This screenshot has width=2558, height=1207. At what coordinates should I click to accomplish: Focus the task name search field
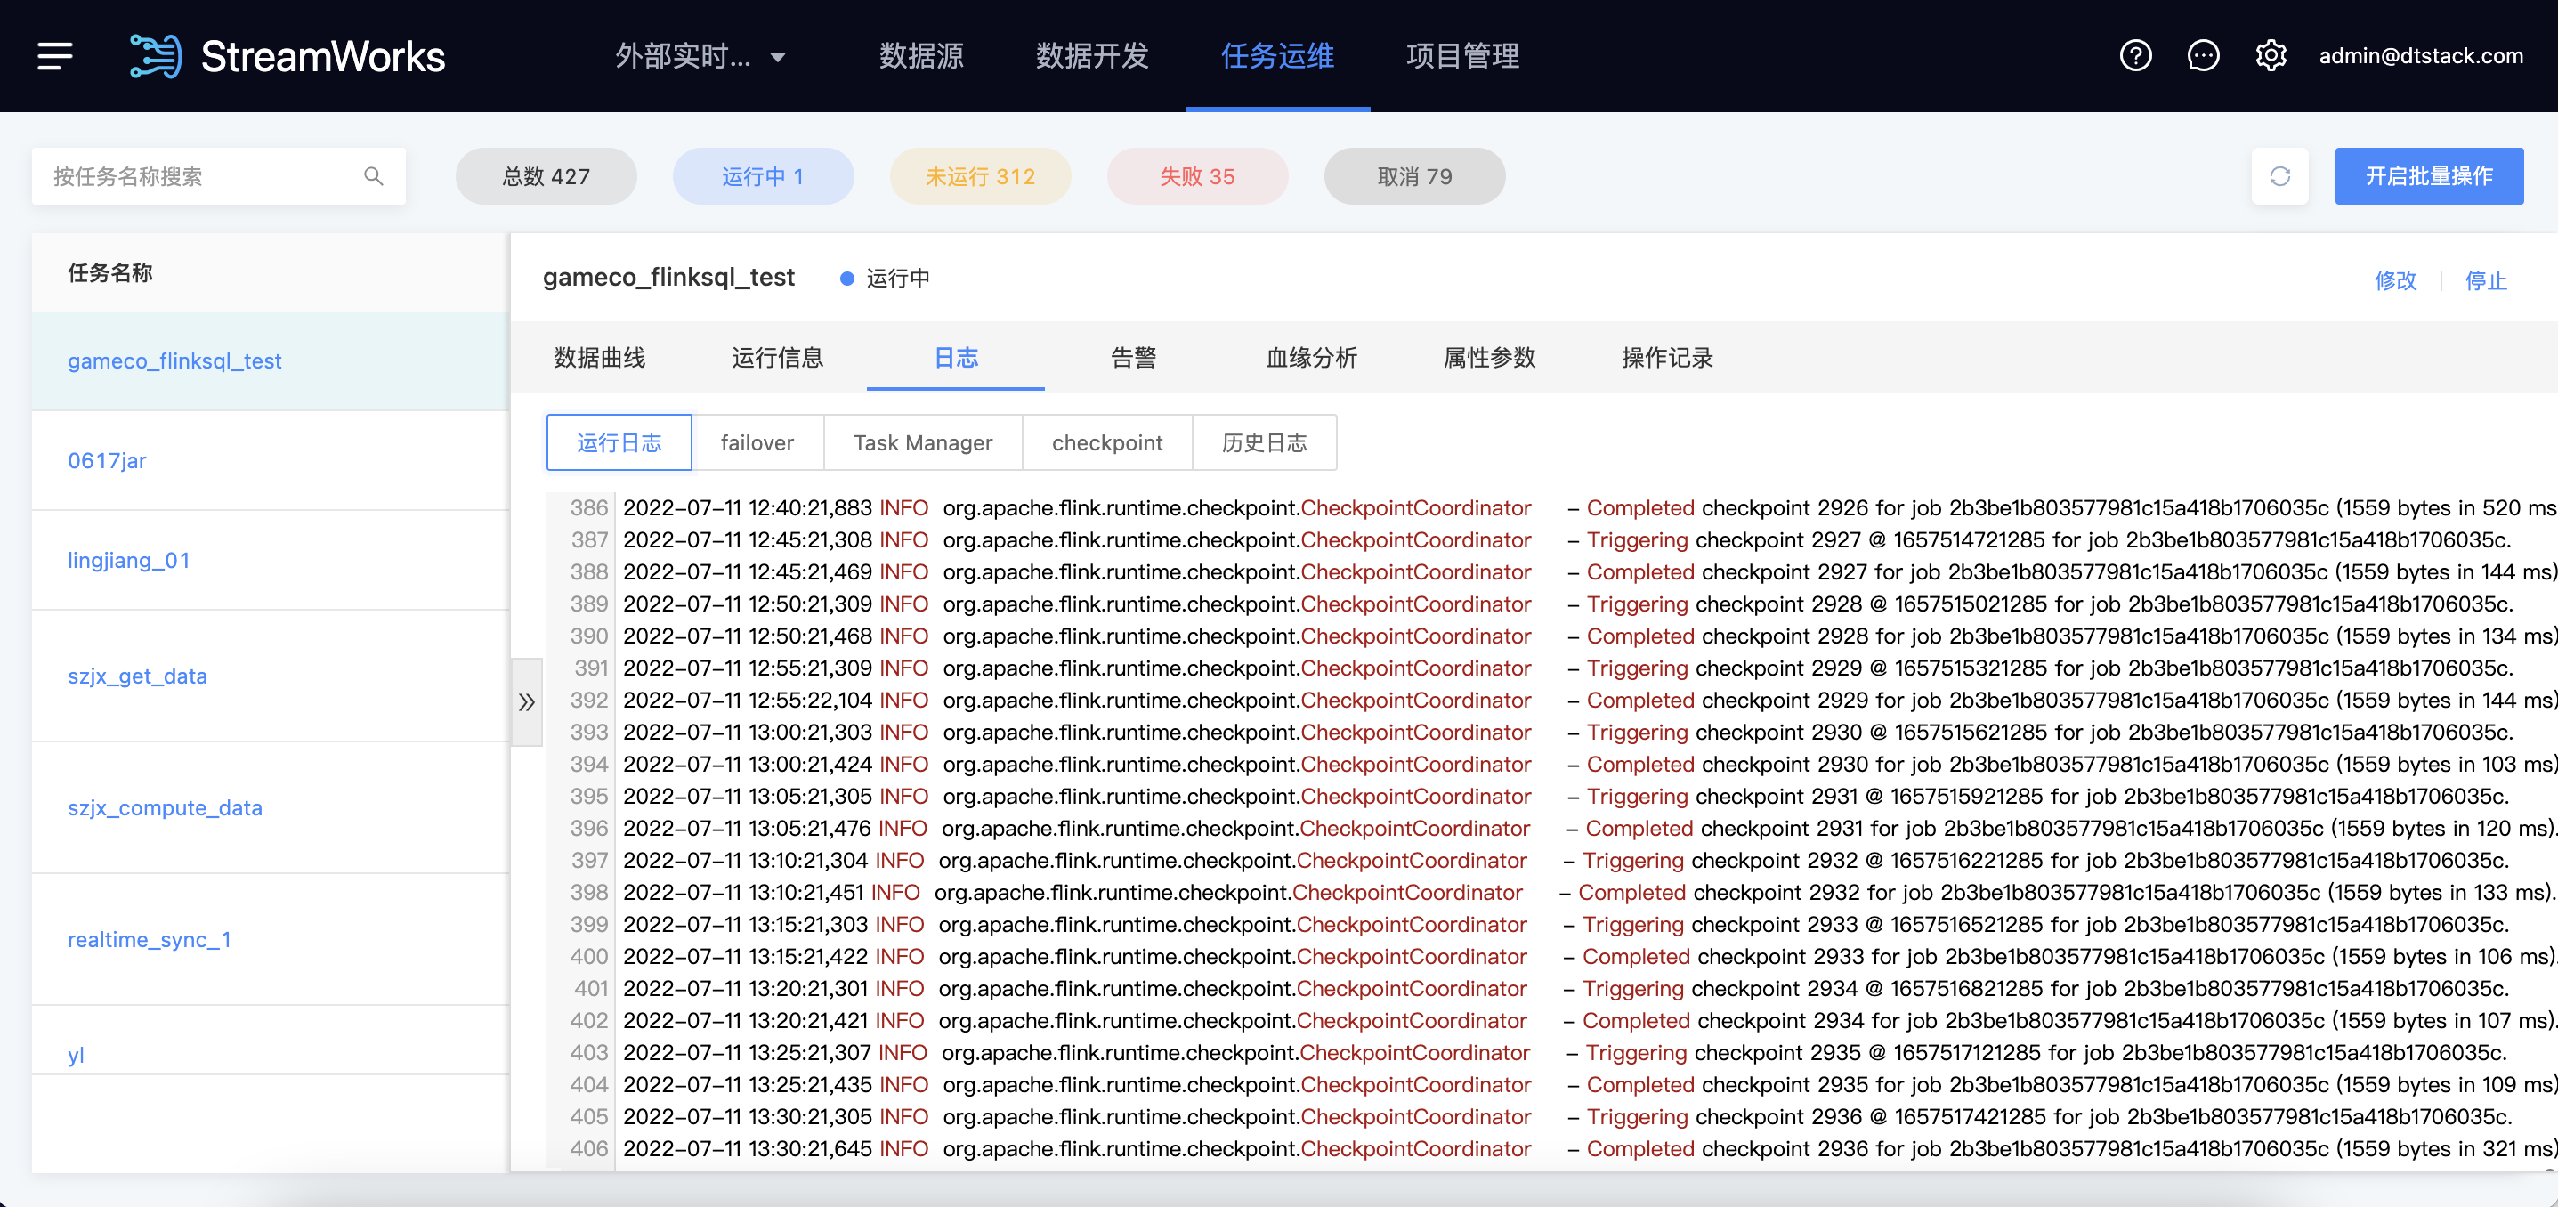[x=218, y=176]
